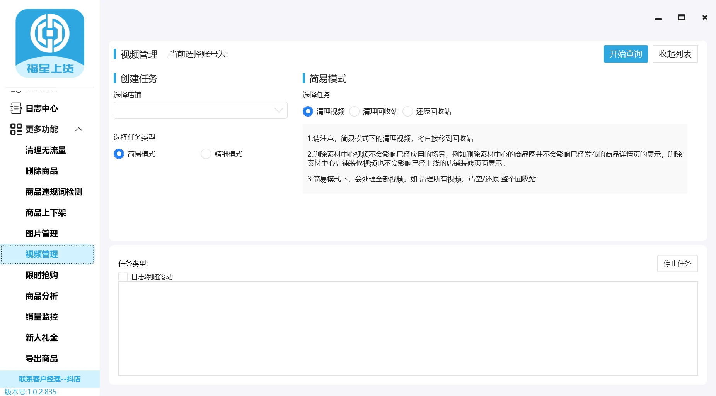Open 导出商品 in the sidebar
The width and height of the screenshot is (716, 396).
pos(42,359)
